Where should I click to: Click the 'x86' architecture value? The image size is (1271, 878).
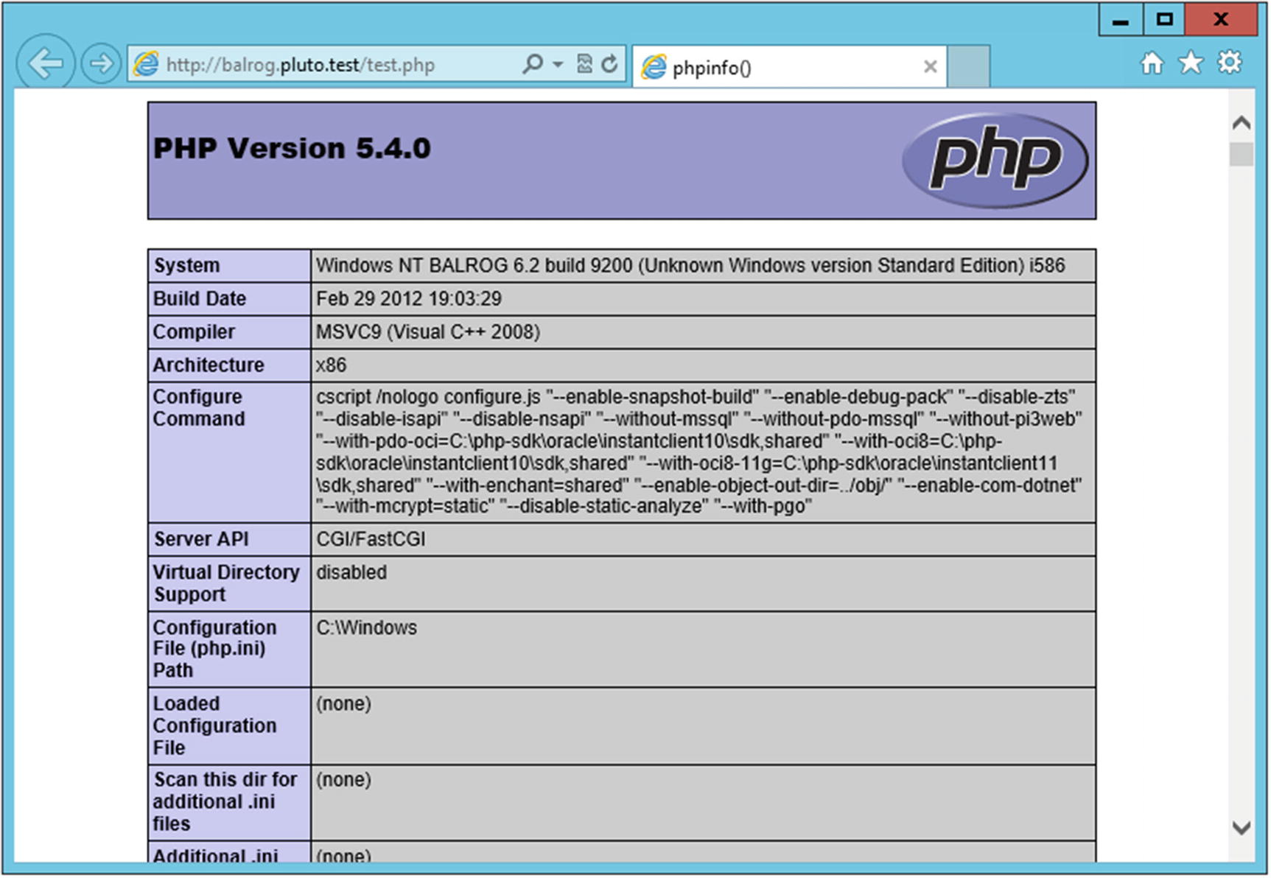pos(331,365)
